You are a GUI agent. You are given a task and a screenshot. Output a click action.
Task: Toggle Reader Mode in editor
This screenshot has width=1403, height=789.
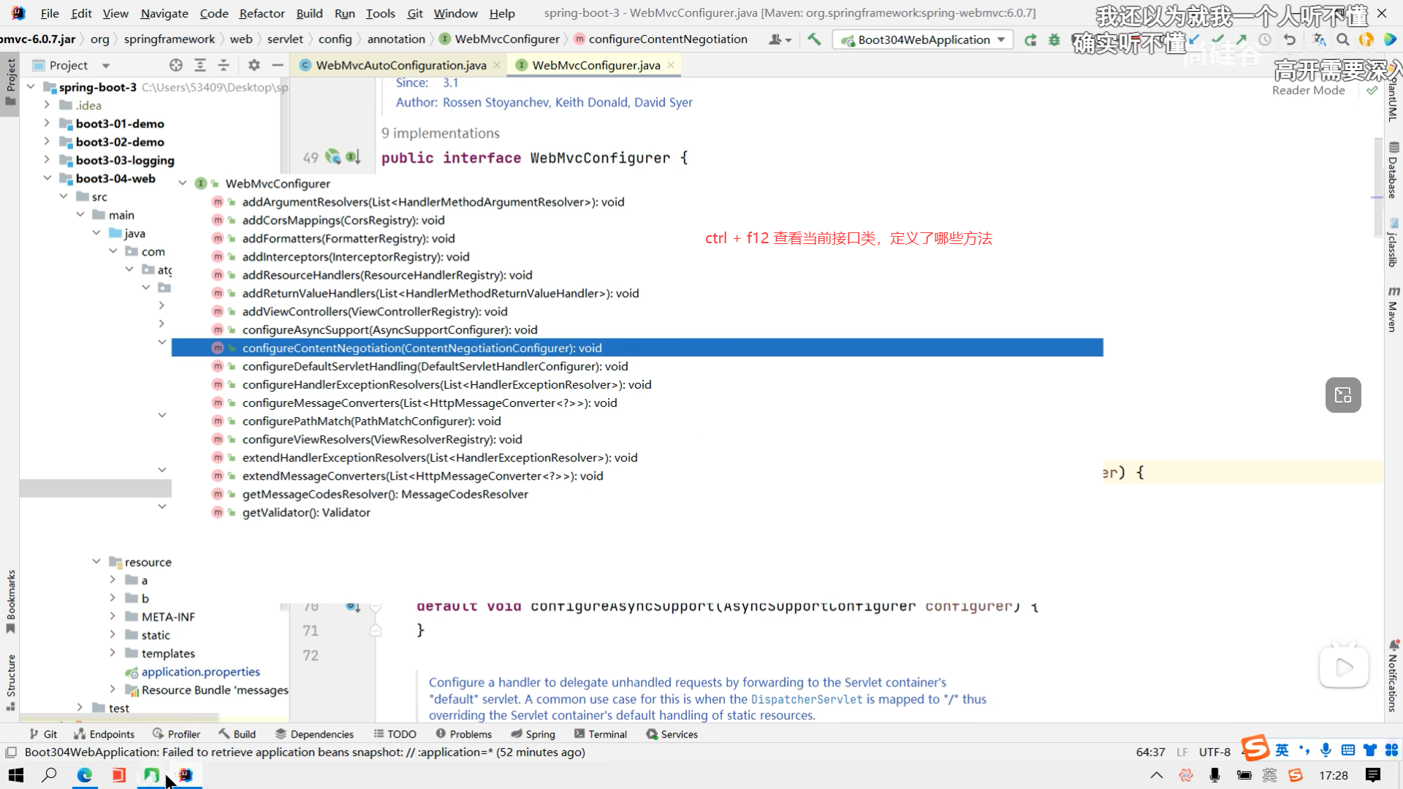click(x=1308, y=90)
